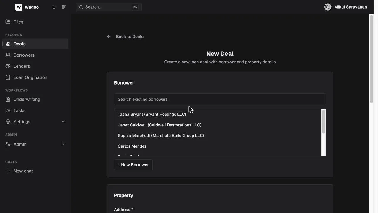Click the Borrowers people icon
The image size is (378, 213).
8,55
